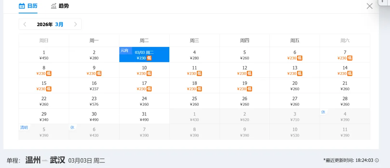
Task: Switch to the 日历 calendar tab
Action: click(28, 6)
